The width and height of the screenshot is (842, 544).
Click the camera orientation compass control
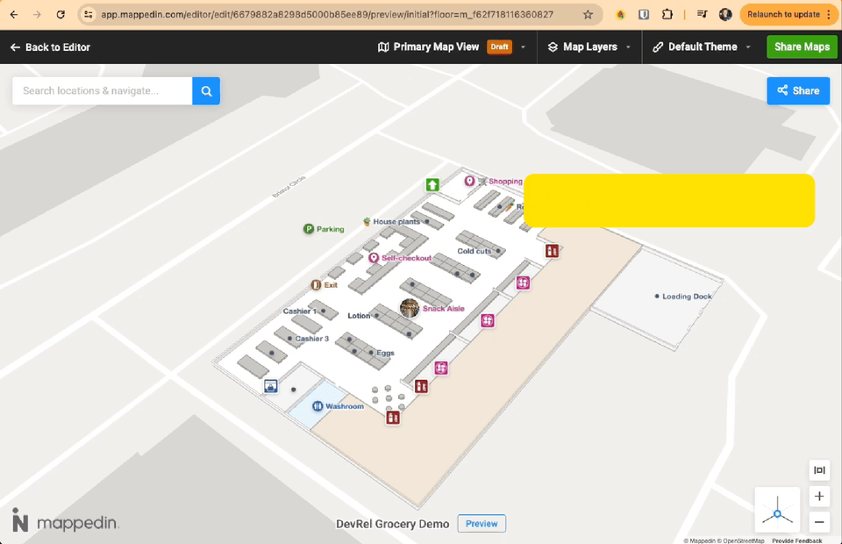tap(777, 511)
